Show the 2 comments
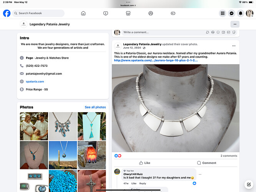This screenshot has height=192, width=256. pos(229,156)
